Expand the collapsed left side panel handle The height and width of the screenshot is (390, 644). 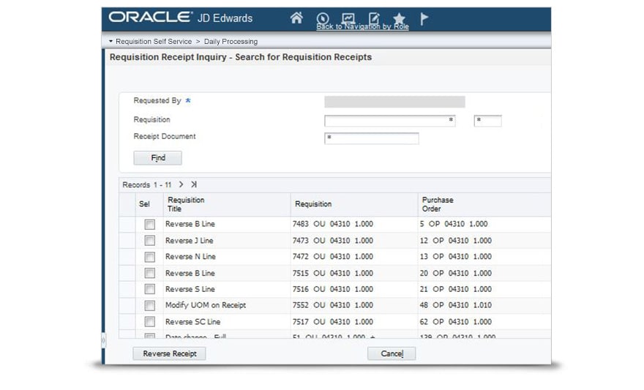pos(103,340)
